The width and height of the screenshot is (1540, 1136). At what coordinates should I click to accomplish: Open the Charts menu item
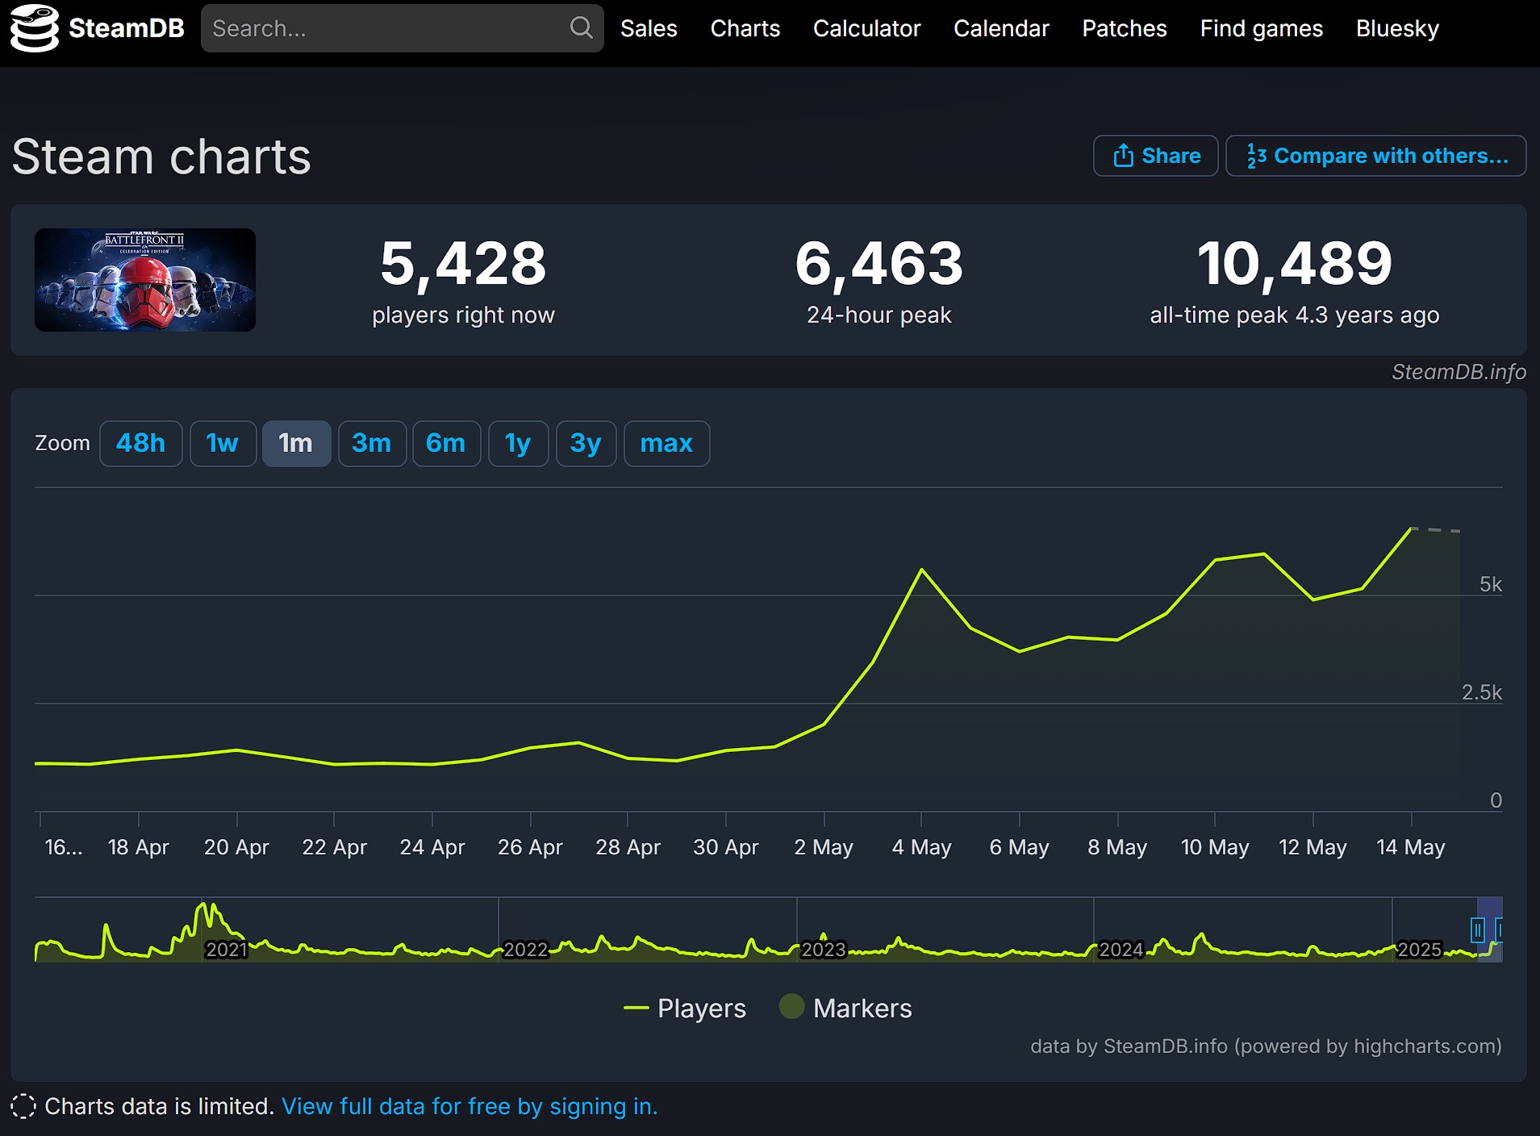745,28
